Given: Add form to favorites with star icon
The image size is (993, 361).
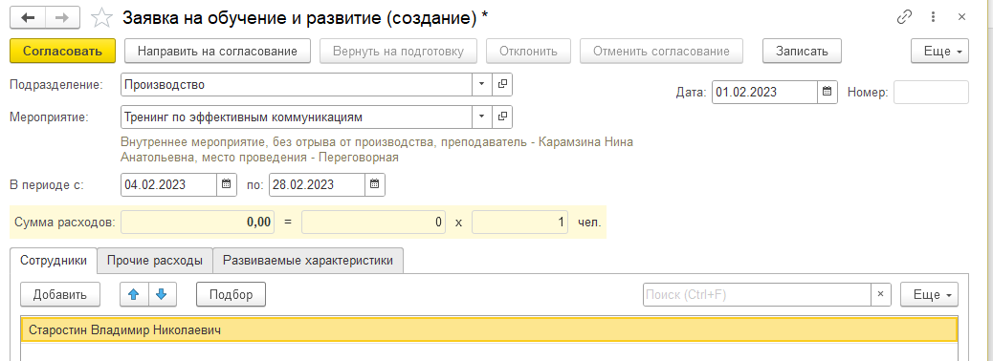Looking at the screenshot, I should (100, 18).
